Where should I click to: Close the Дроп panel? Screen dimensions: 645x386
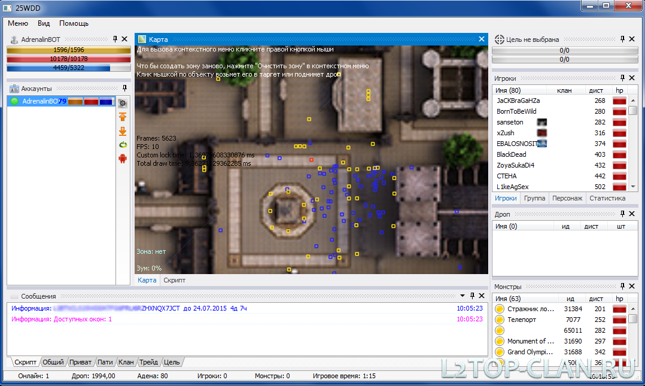click(x=632, y=214)
